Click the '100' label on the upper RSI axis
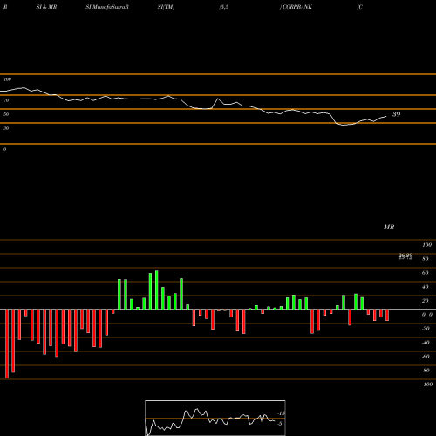Viewport: 436px width, 436px height. (x=8, y=79)
